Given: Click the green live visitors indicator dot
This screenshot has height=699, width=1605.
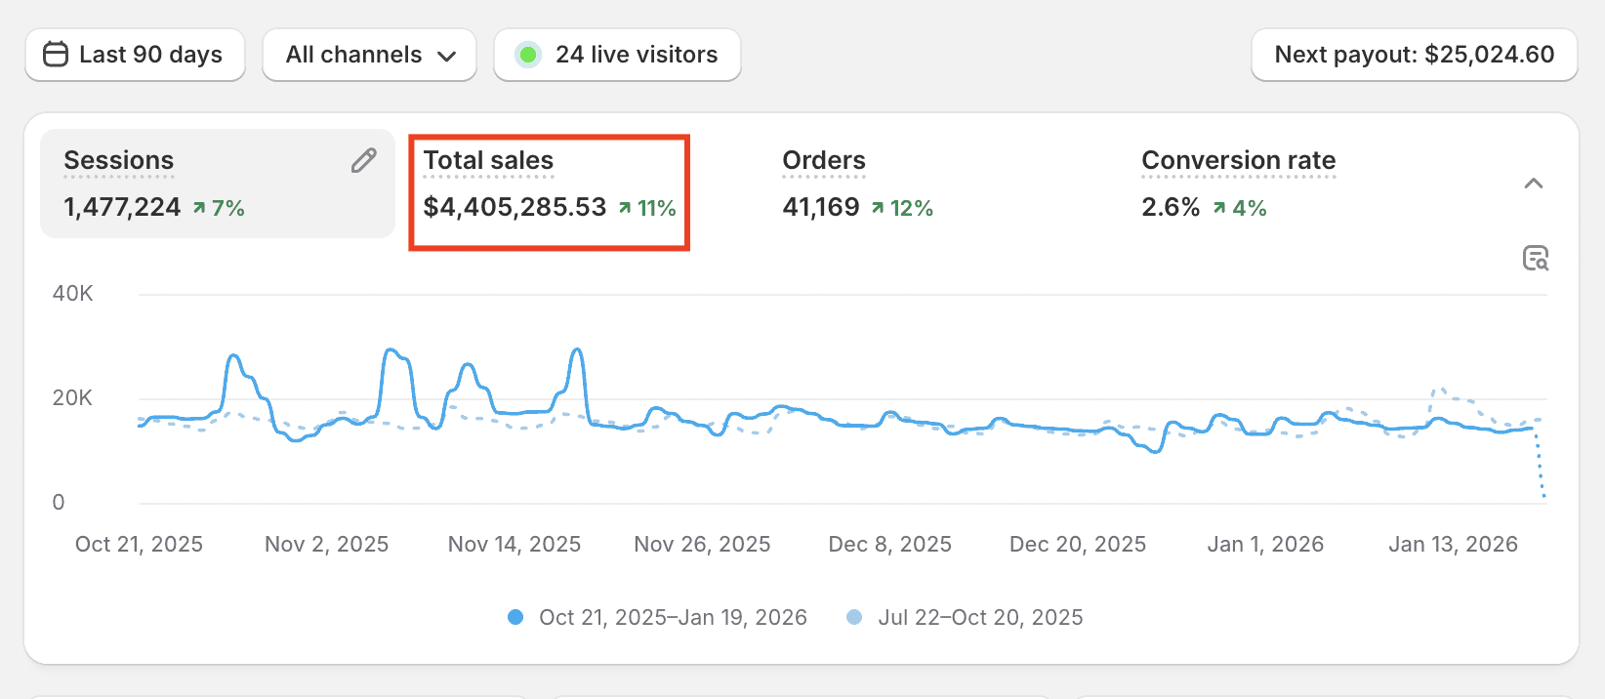Looking at the screenshot, I should (x=528, y=55).
